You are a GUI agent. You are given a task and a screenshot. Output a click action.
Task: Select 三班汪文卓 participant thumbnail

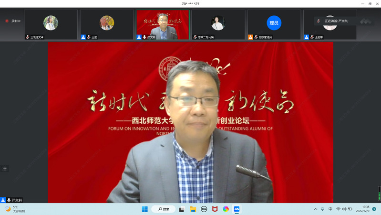point(51,23)
